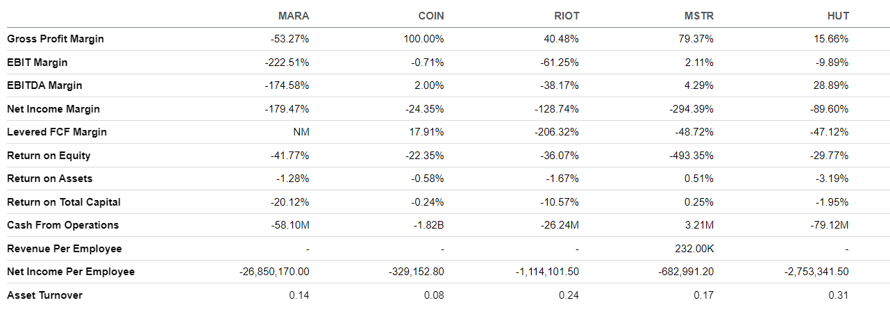Choose the HUT column header
Image resolution: width=890 pixels, height=321 pixels.
tap(838, 16)
